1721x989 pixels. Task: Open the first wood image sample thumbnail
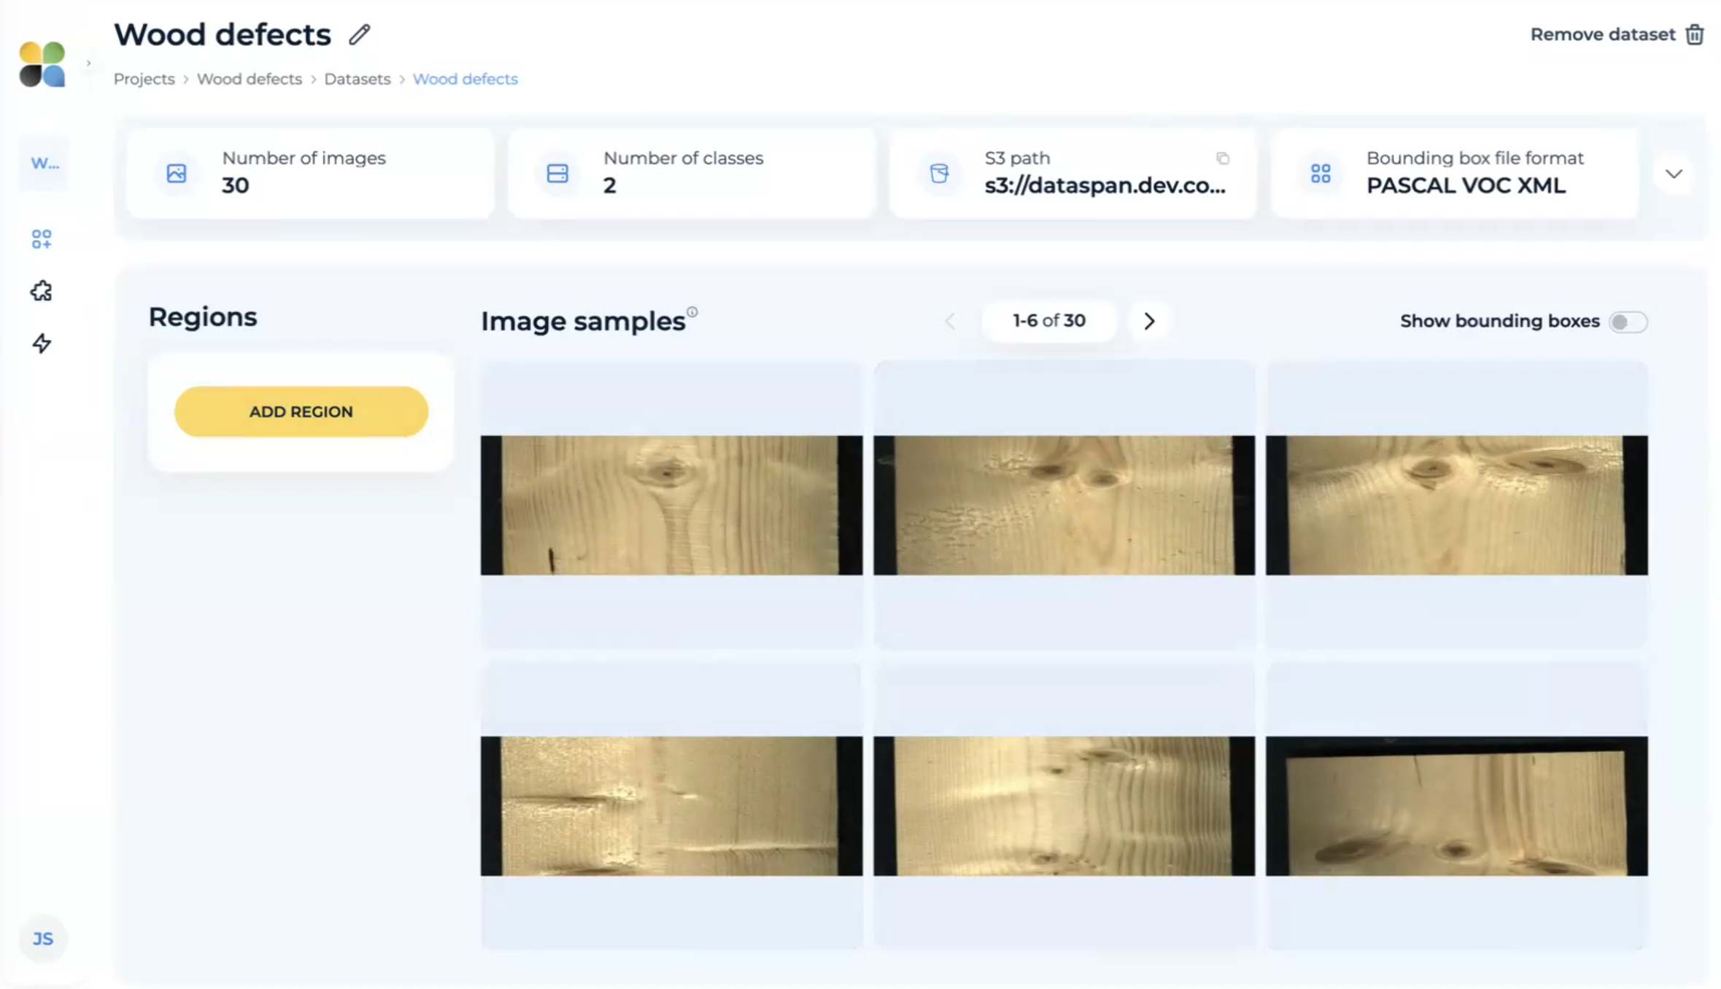(x=671, y=505)
